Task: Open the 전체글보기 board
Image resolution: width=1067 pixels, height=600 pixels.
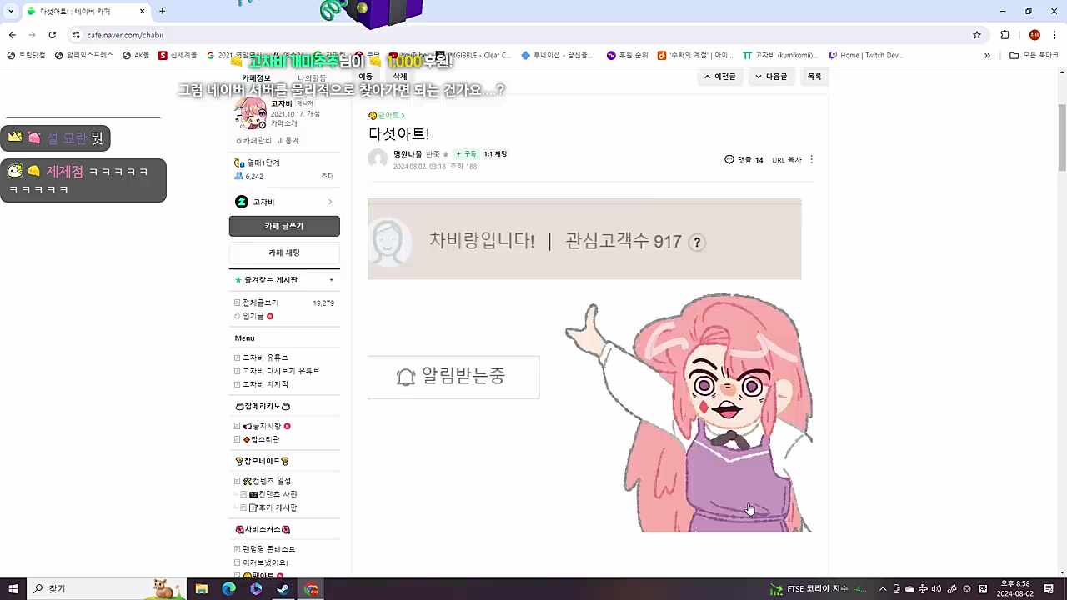Action: pyautogui.click(x=260, y=302)
